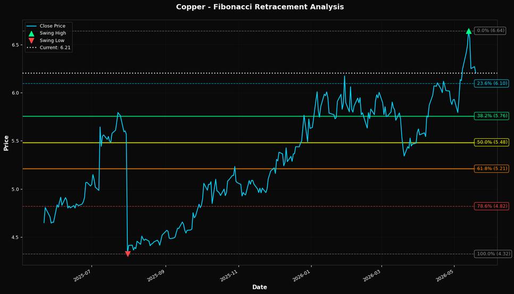Click the 100.0% (4.32) Fibonacci label
This screenshot has height=294, width=514.
coord(493,254)
